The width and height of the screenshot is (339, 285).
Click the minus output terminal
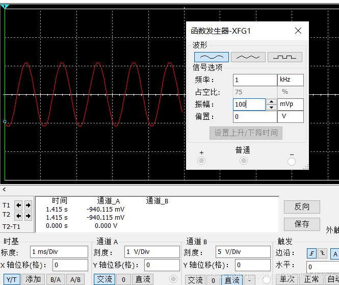[292, 161]
